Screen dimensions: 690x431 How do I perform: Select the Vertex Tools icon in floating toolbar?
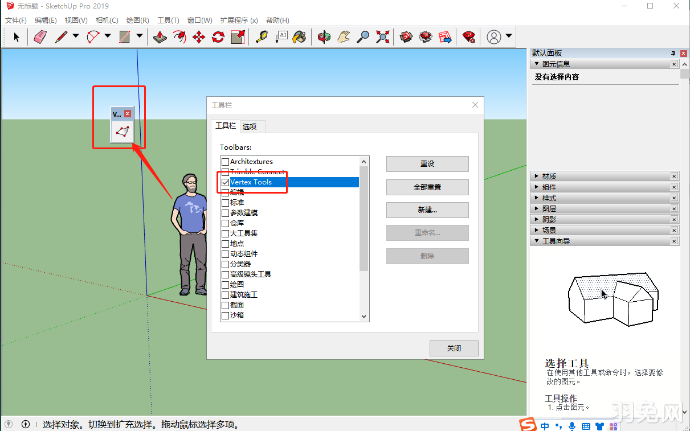pos(122,130)
